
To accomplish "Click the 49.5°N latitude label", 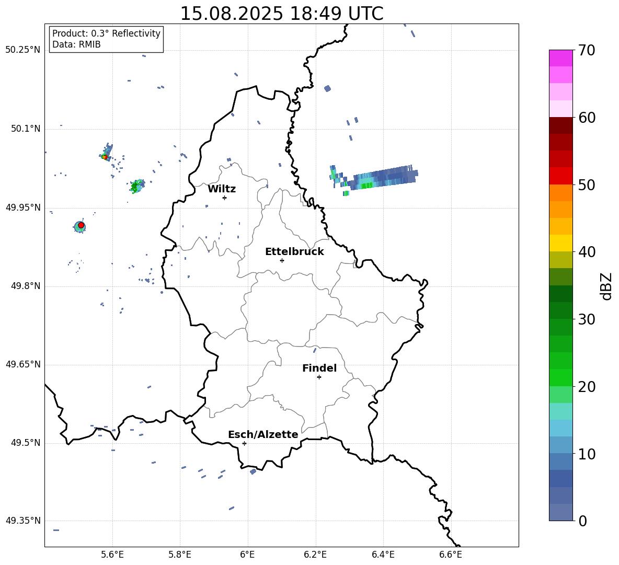I will [26, 443].
